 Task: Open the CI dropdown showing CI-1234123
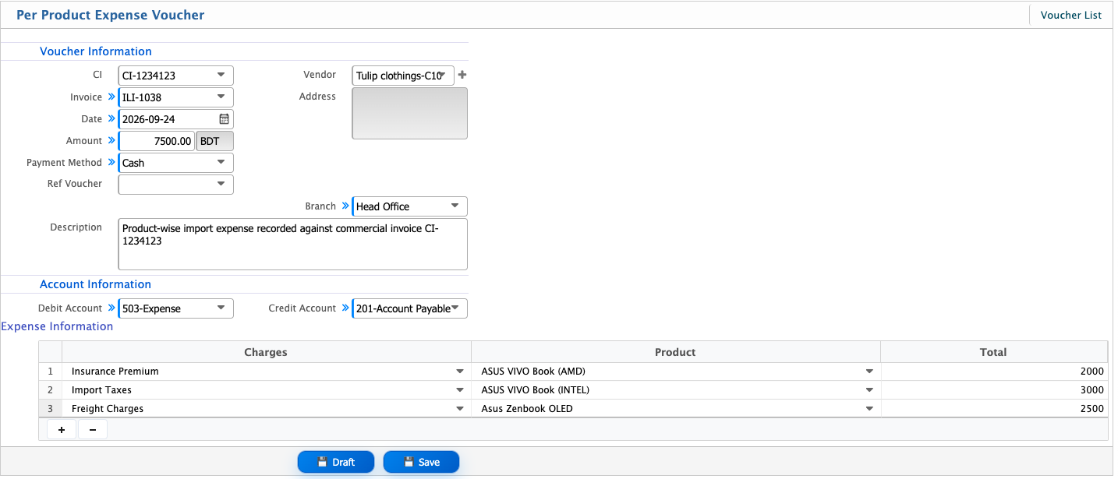[175, 76]
